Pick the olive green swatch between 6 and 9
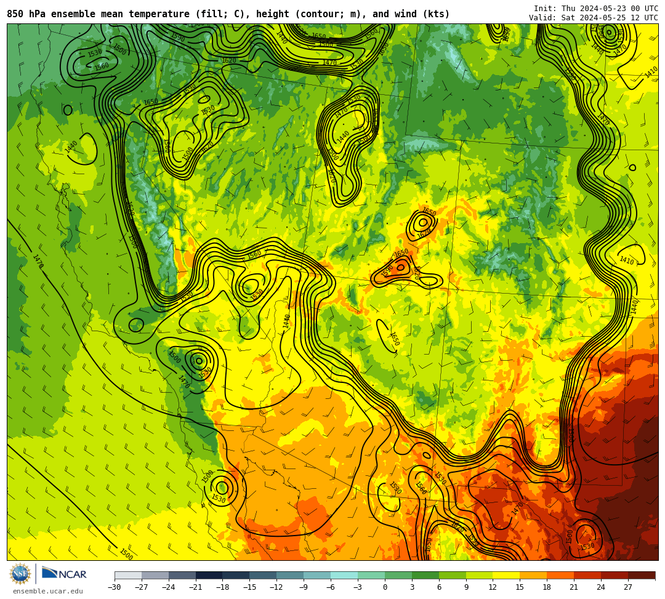665x599 pixels. (453, 575)
